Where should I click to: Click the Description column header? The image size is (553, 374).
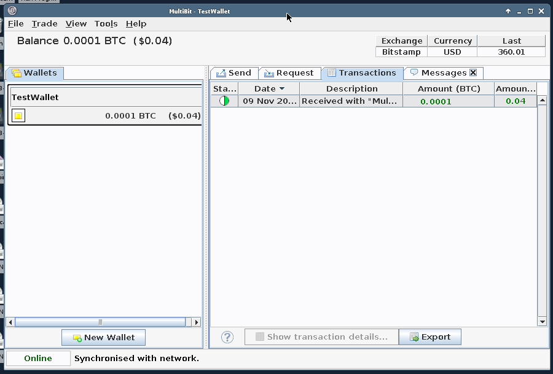click(x=351, y=89)
